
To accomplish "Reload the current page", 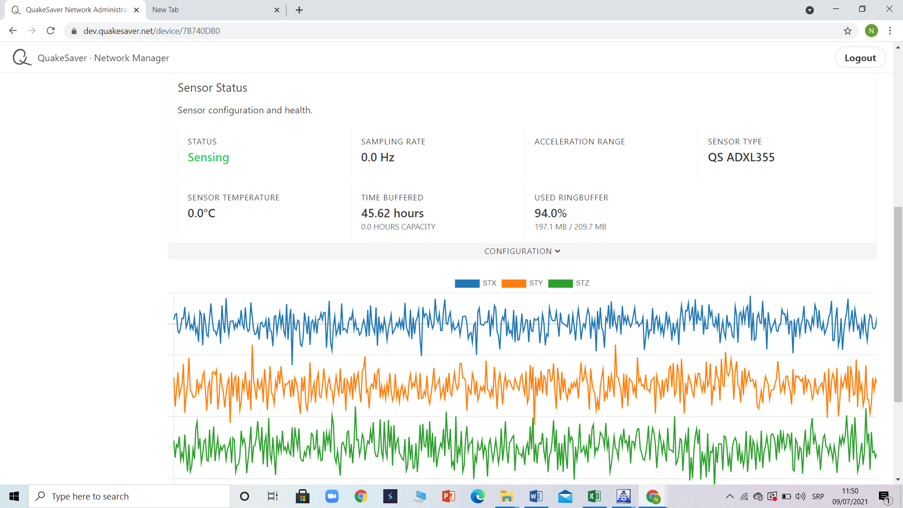I will click(x=51, y=31).
